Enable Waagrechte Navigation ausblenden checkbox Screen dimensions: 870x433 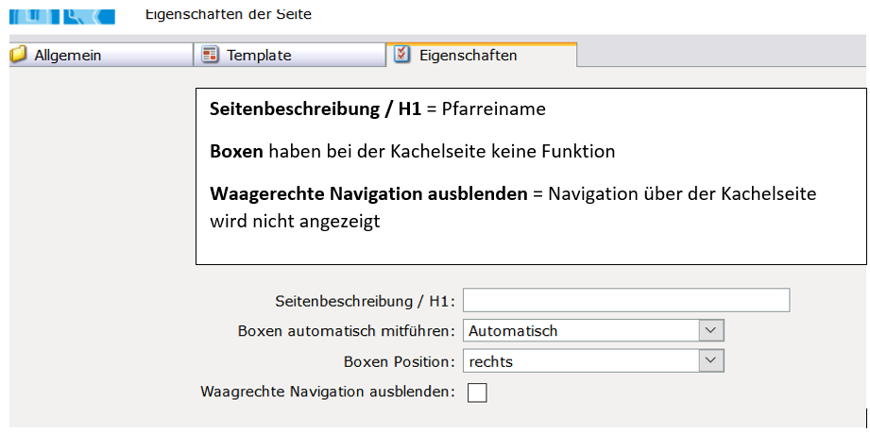pos(477,392)
